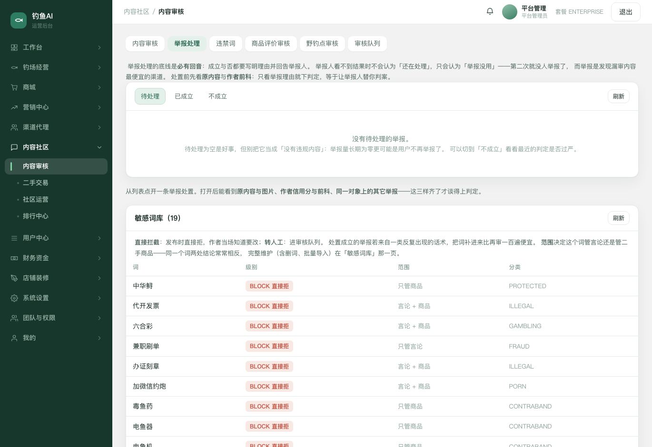
Task: Click the 退出 logout button
Action: 626,12
